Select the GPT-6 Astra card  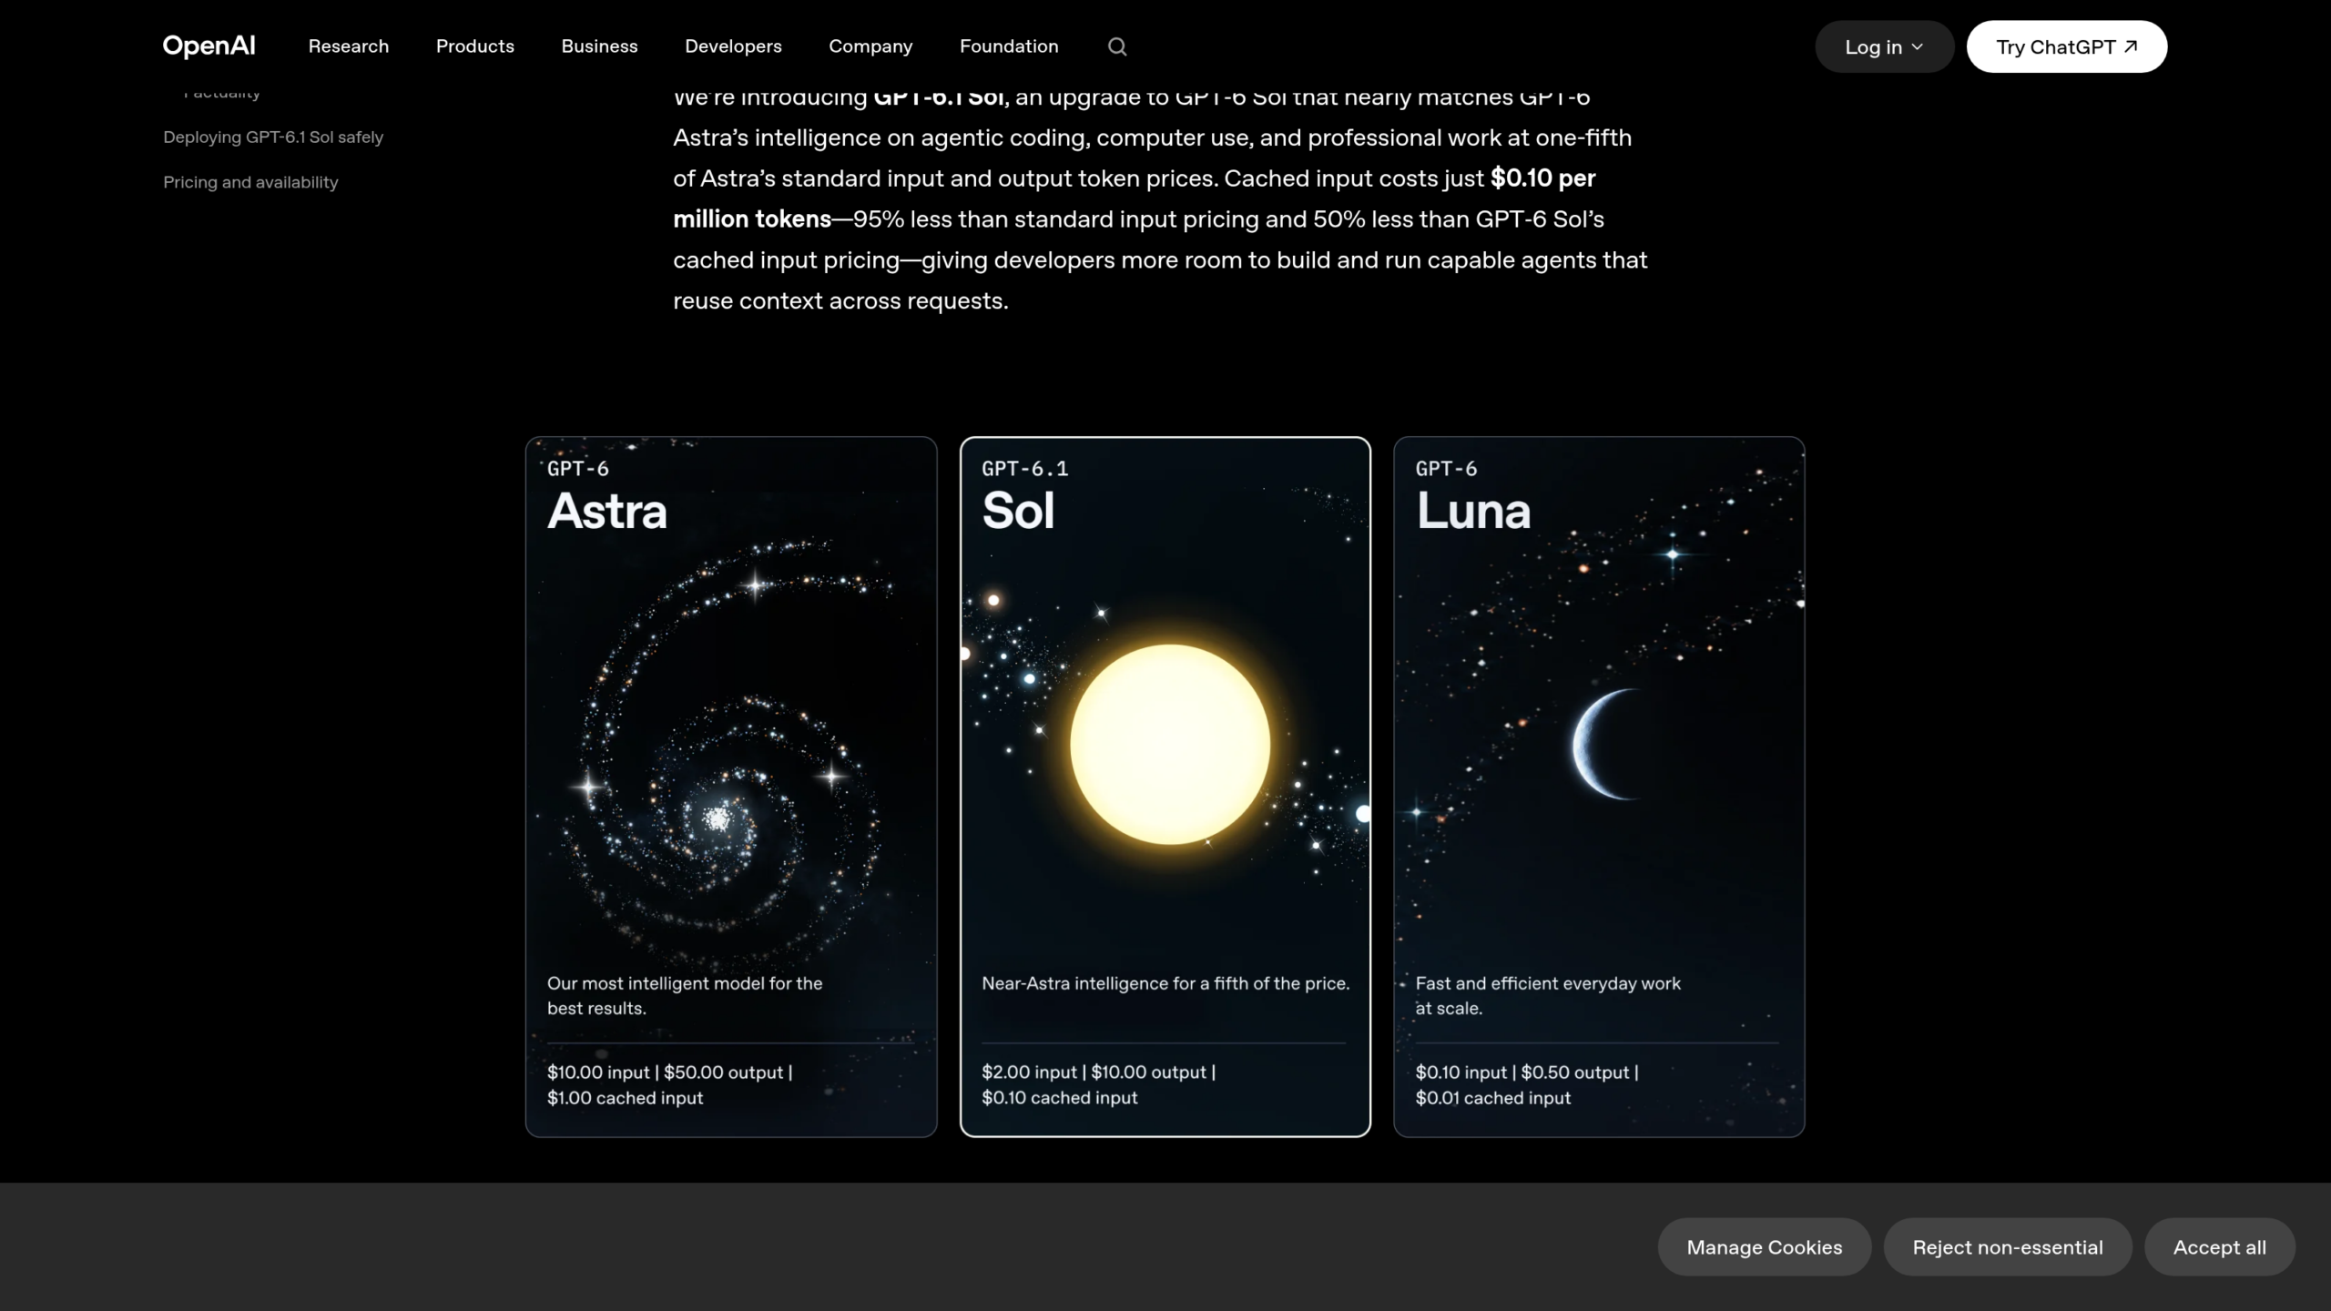[x=731, y=787]
